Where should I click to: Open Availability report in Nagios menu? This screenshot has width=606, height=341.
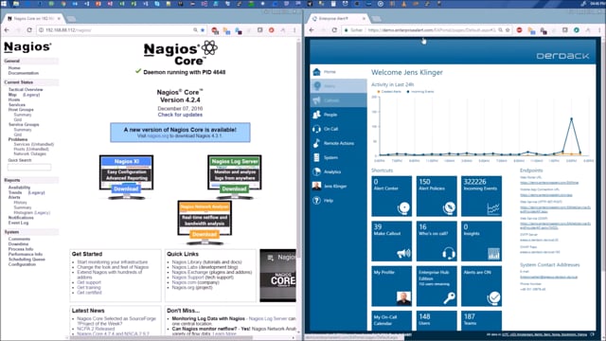coord(19,188)
